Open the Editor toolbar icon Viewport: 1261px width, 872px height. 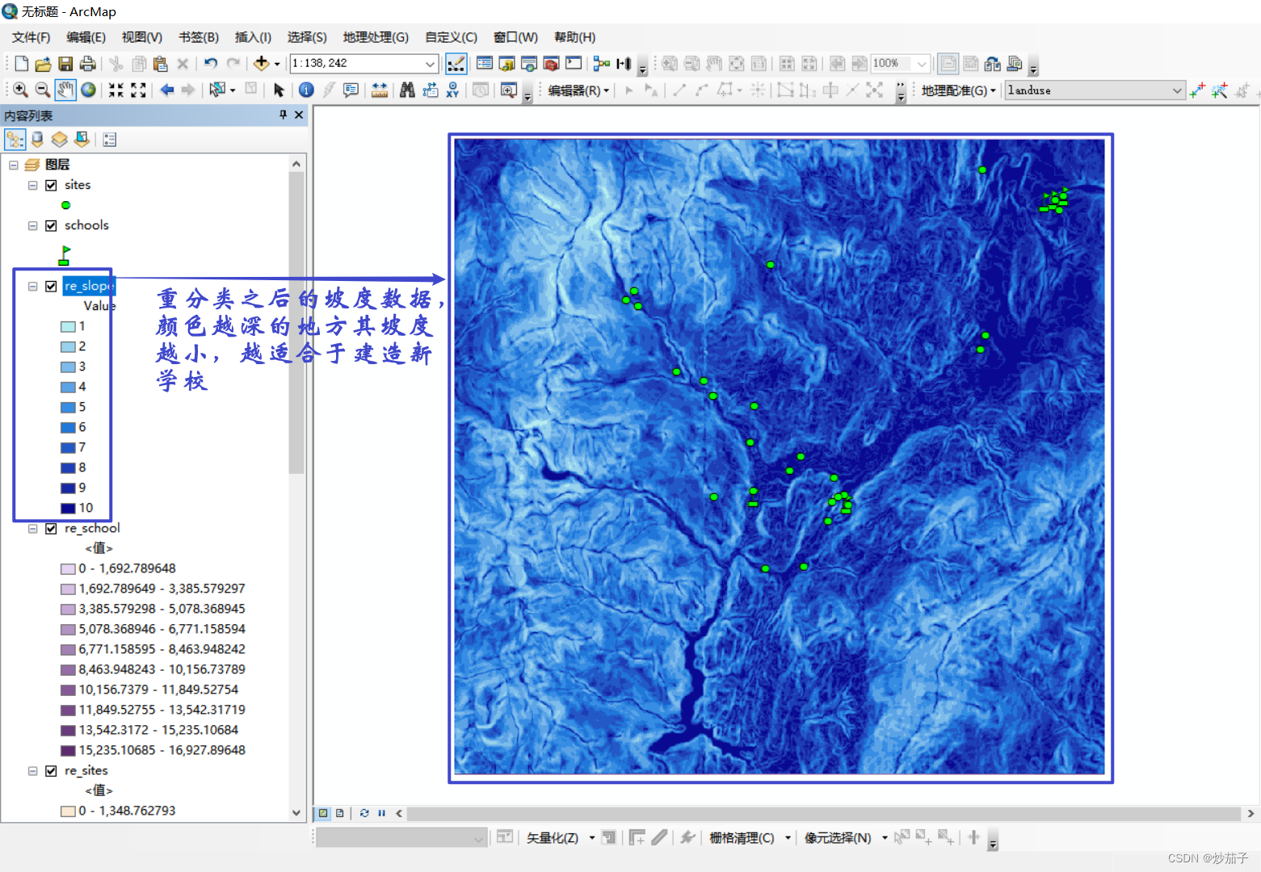click(x=456, y=64)
